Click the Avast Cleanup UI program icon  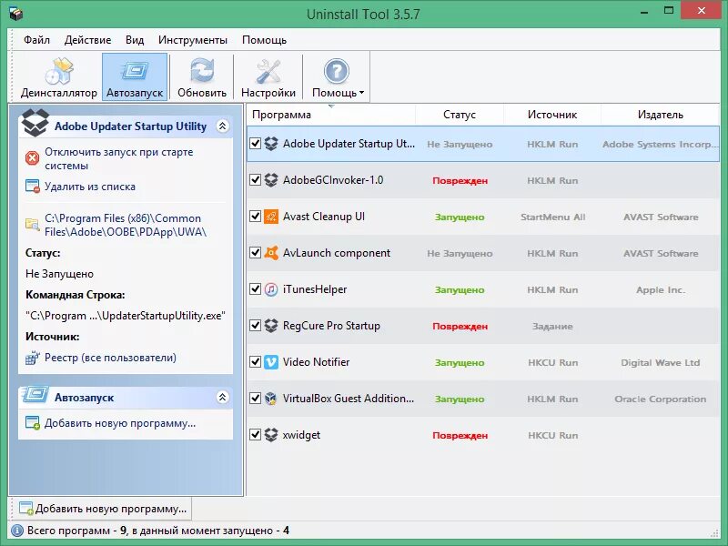pos(272,217)
